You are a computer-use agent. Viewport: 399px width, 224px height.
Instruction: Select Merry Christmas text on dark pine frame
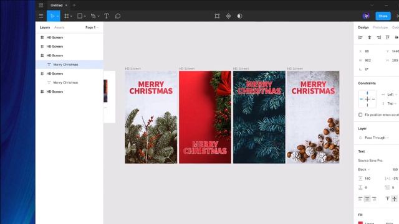tap(259, 88)
